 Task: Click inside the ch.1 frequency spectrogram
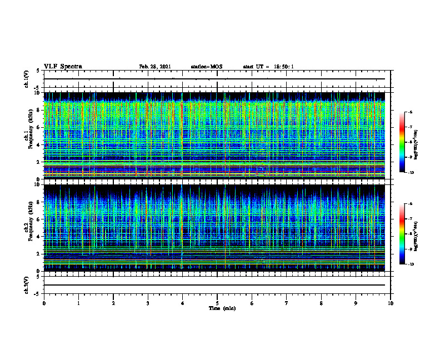tap(214, 136)
